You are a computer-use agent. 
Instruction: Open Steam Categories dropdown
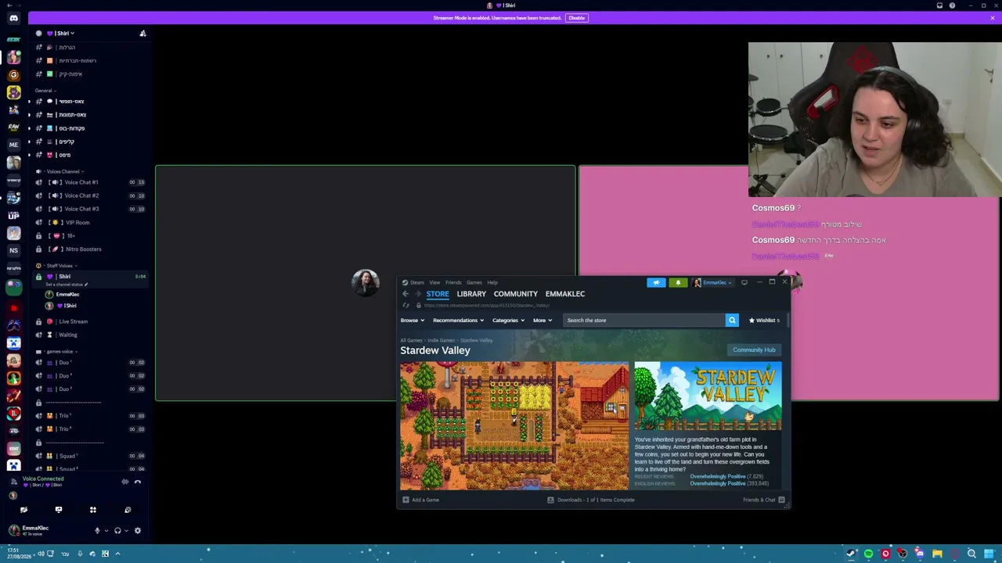[508, 320]
